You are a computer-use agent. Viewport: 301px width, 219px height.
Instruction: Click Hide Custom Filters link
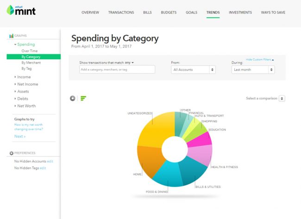tap(259, 60)
